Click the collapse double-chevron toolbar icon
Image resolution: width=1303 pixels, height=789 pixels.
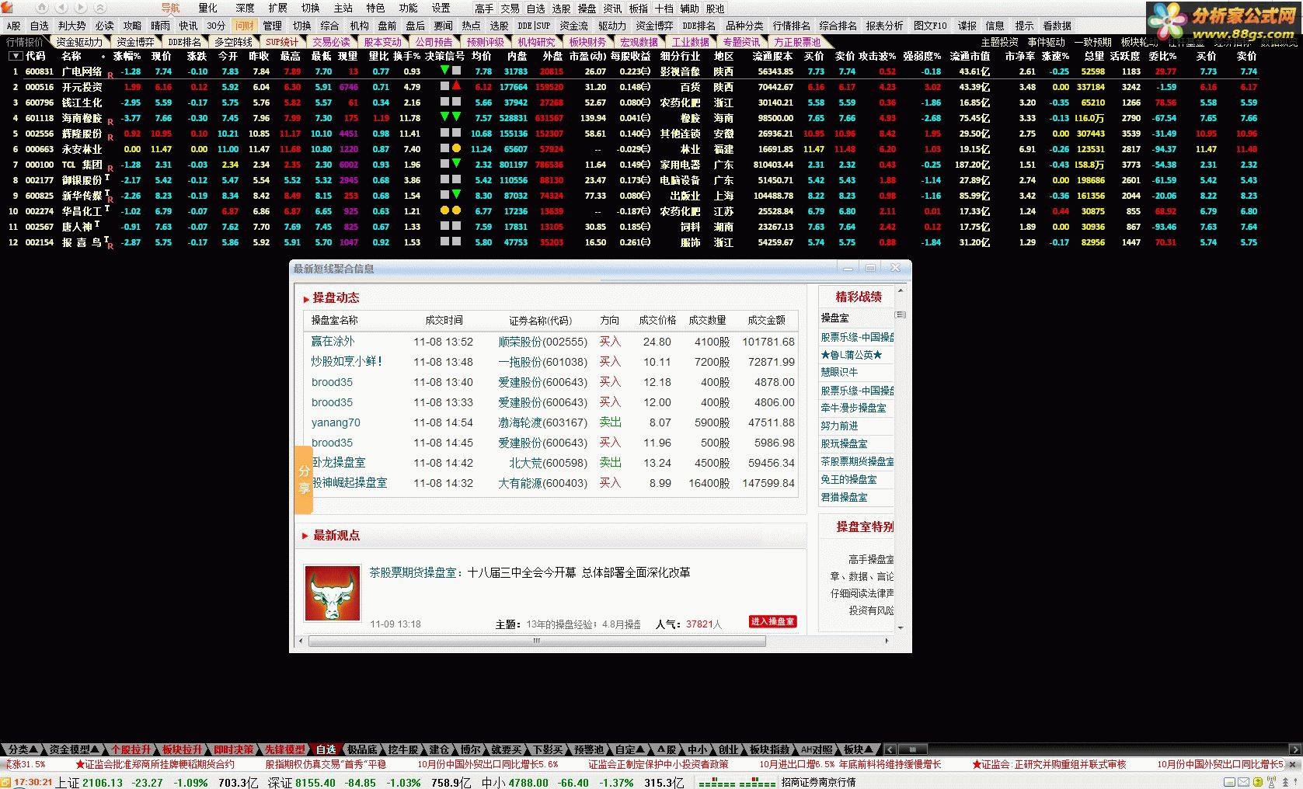click(x=101, y=8)
